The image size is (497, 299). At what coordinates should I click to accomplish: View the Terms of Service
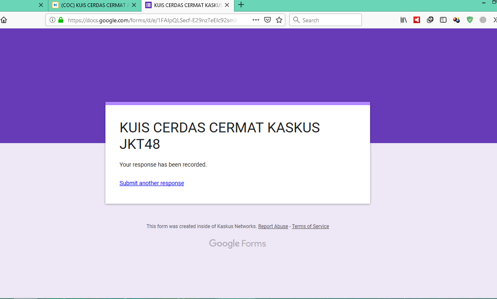tap(310, 226)
